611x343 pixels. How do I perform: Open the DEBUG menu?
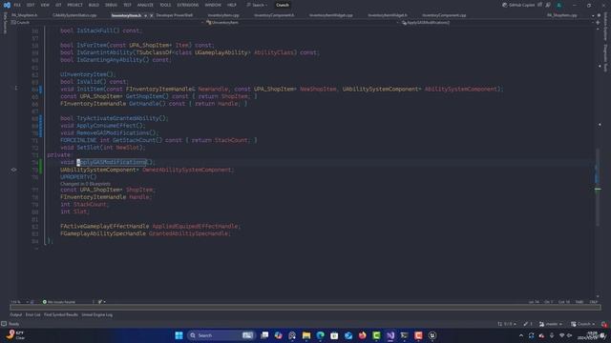[111, 5]
